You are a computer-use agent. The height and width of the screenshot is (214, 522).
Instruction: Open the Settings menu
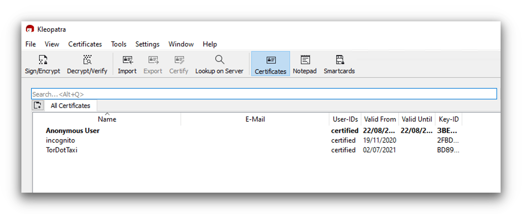147,44
